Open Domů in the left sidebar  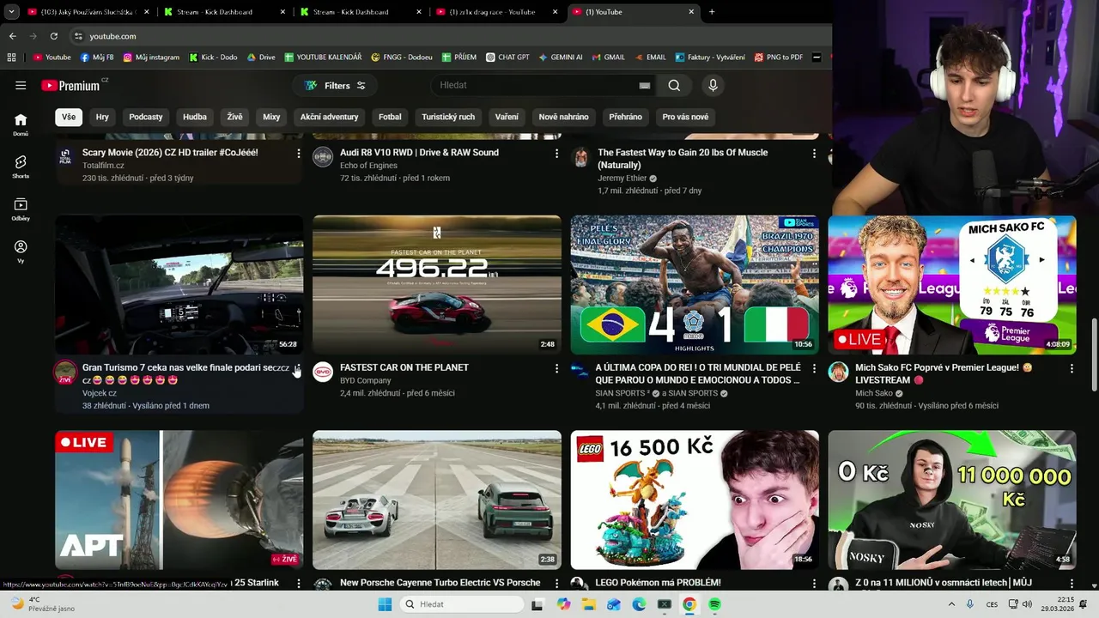(21, 124)
